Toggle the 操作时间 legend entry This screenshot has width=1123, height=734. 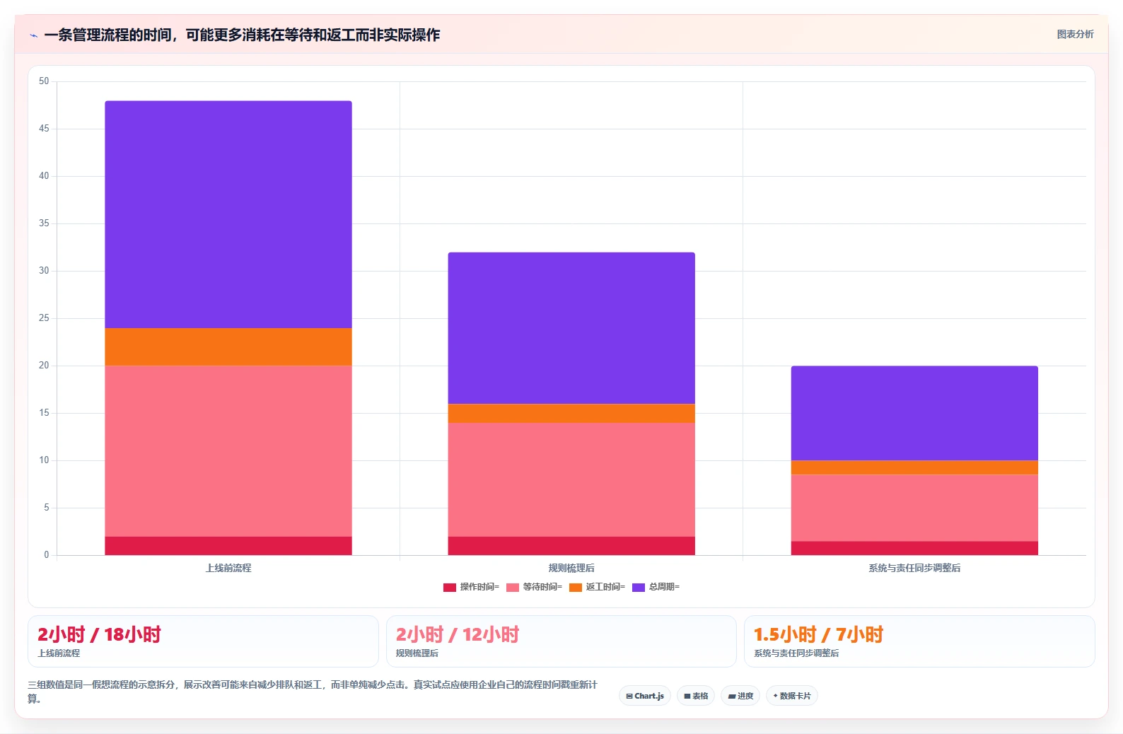[x=471, y=587]
